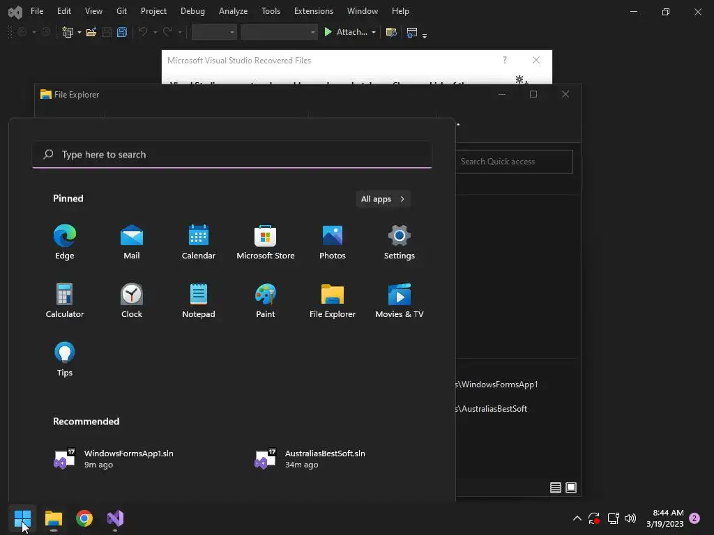Open the solution platforms combo box
714x535 pixels.
tap(279, 32)
